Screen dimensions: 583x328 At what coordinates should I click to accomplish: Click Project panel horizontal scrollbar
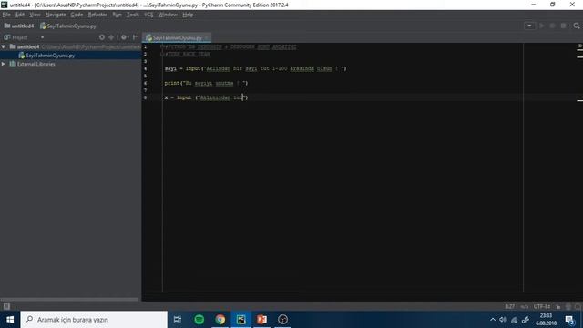pyautogui.click(x=69, y=299)
